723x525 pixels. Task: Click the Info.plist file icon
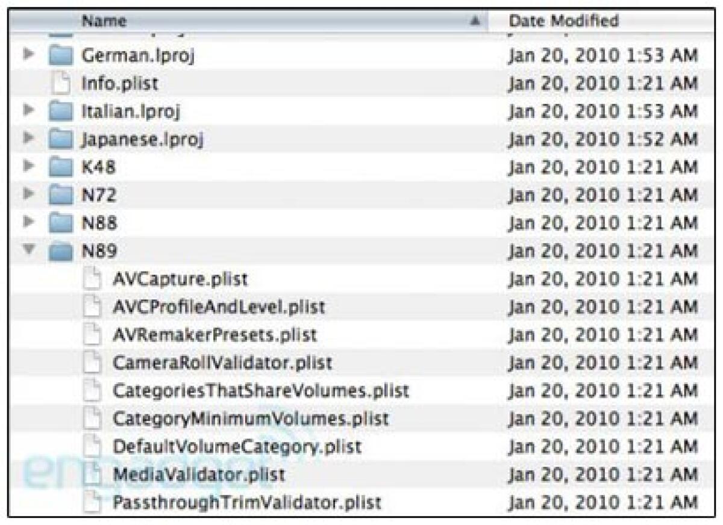[x=60, y=82]
